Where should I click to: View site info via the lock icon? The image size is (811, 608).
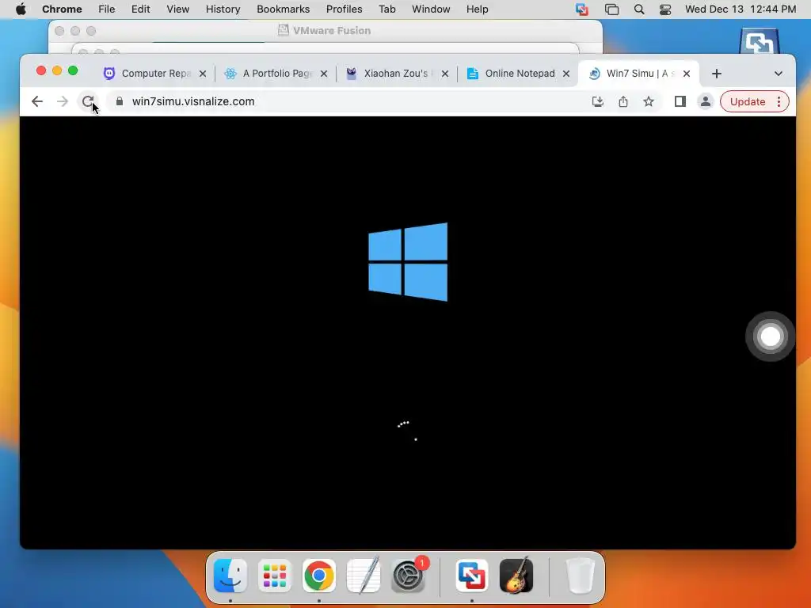pos(120,101)
